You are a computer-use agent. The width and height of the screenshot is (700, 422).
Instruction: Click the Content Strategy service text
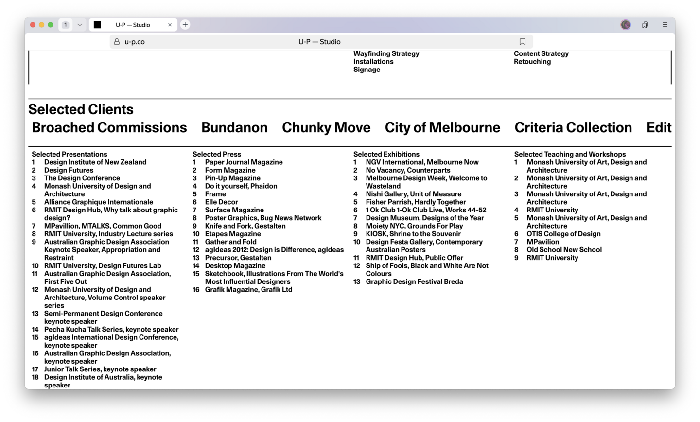pos(541,53)
